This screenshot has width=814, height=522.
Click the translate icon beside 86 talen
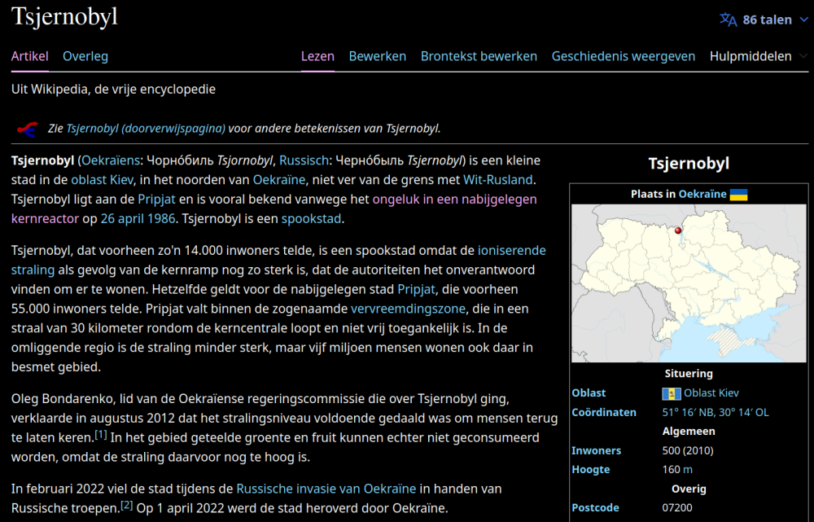point(728,20)
